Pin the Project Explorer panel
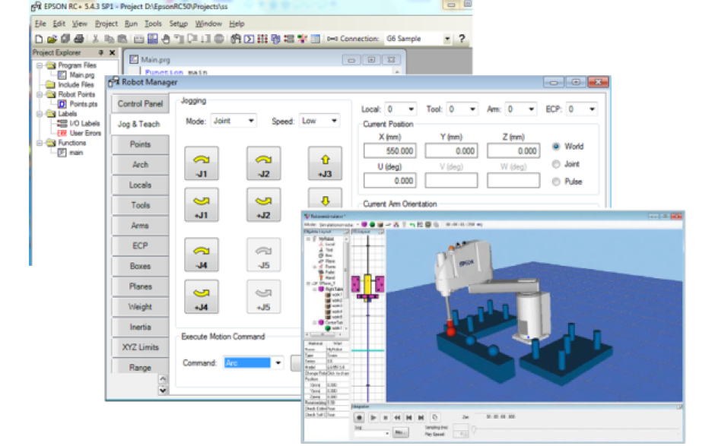Screen dimensions: 715x446 101,53
